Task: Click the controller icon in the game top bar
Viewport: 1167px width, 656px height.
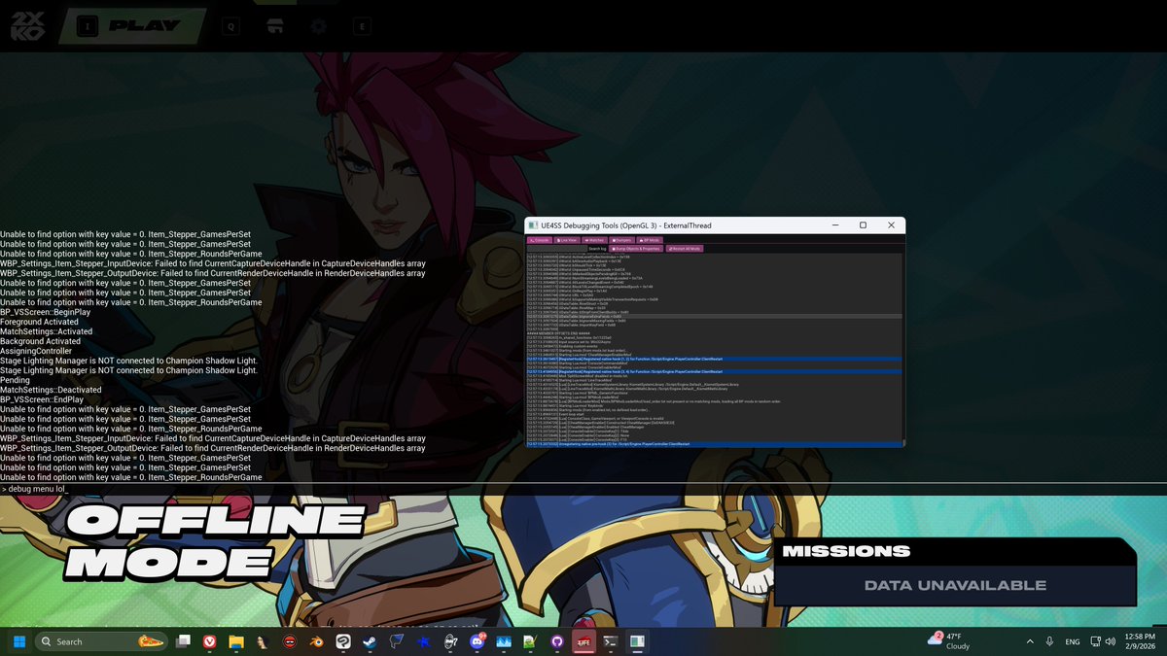Action: [x=276, y=26]
